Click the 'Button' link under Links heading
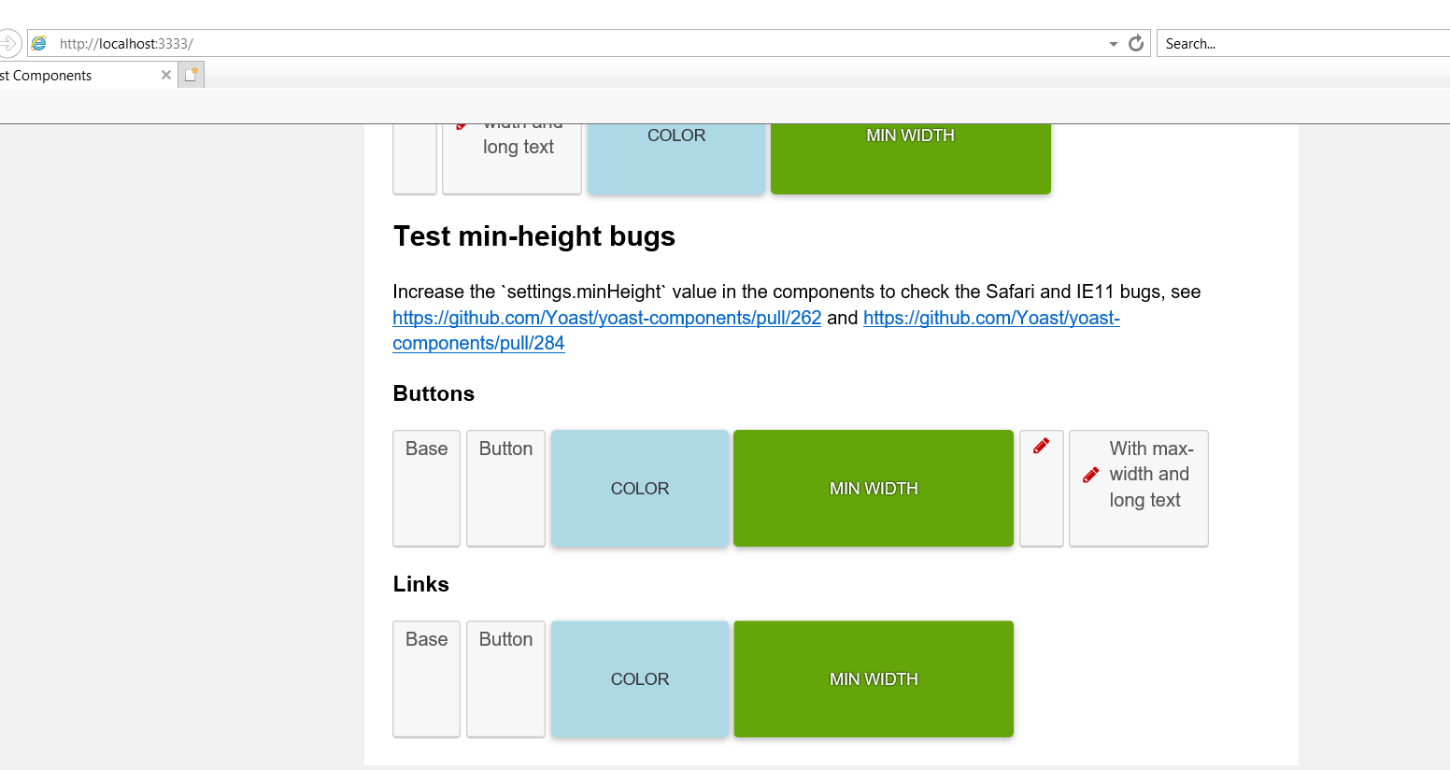The image size is (1450, 770). click(505, 678)
